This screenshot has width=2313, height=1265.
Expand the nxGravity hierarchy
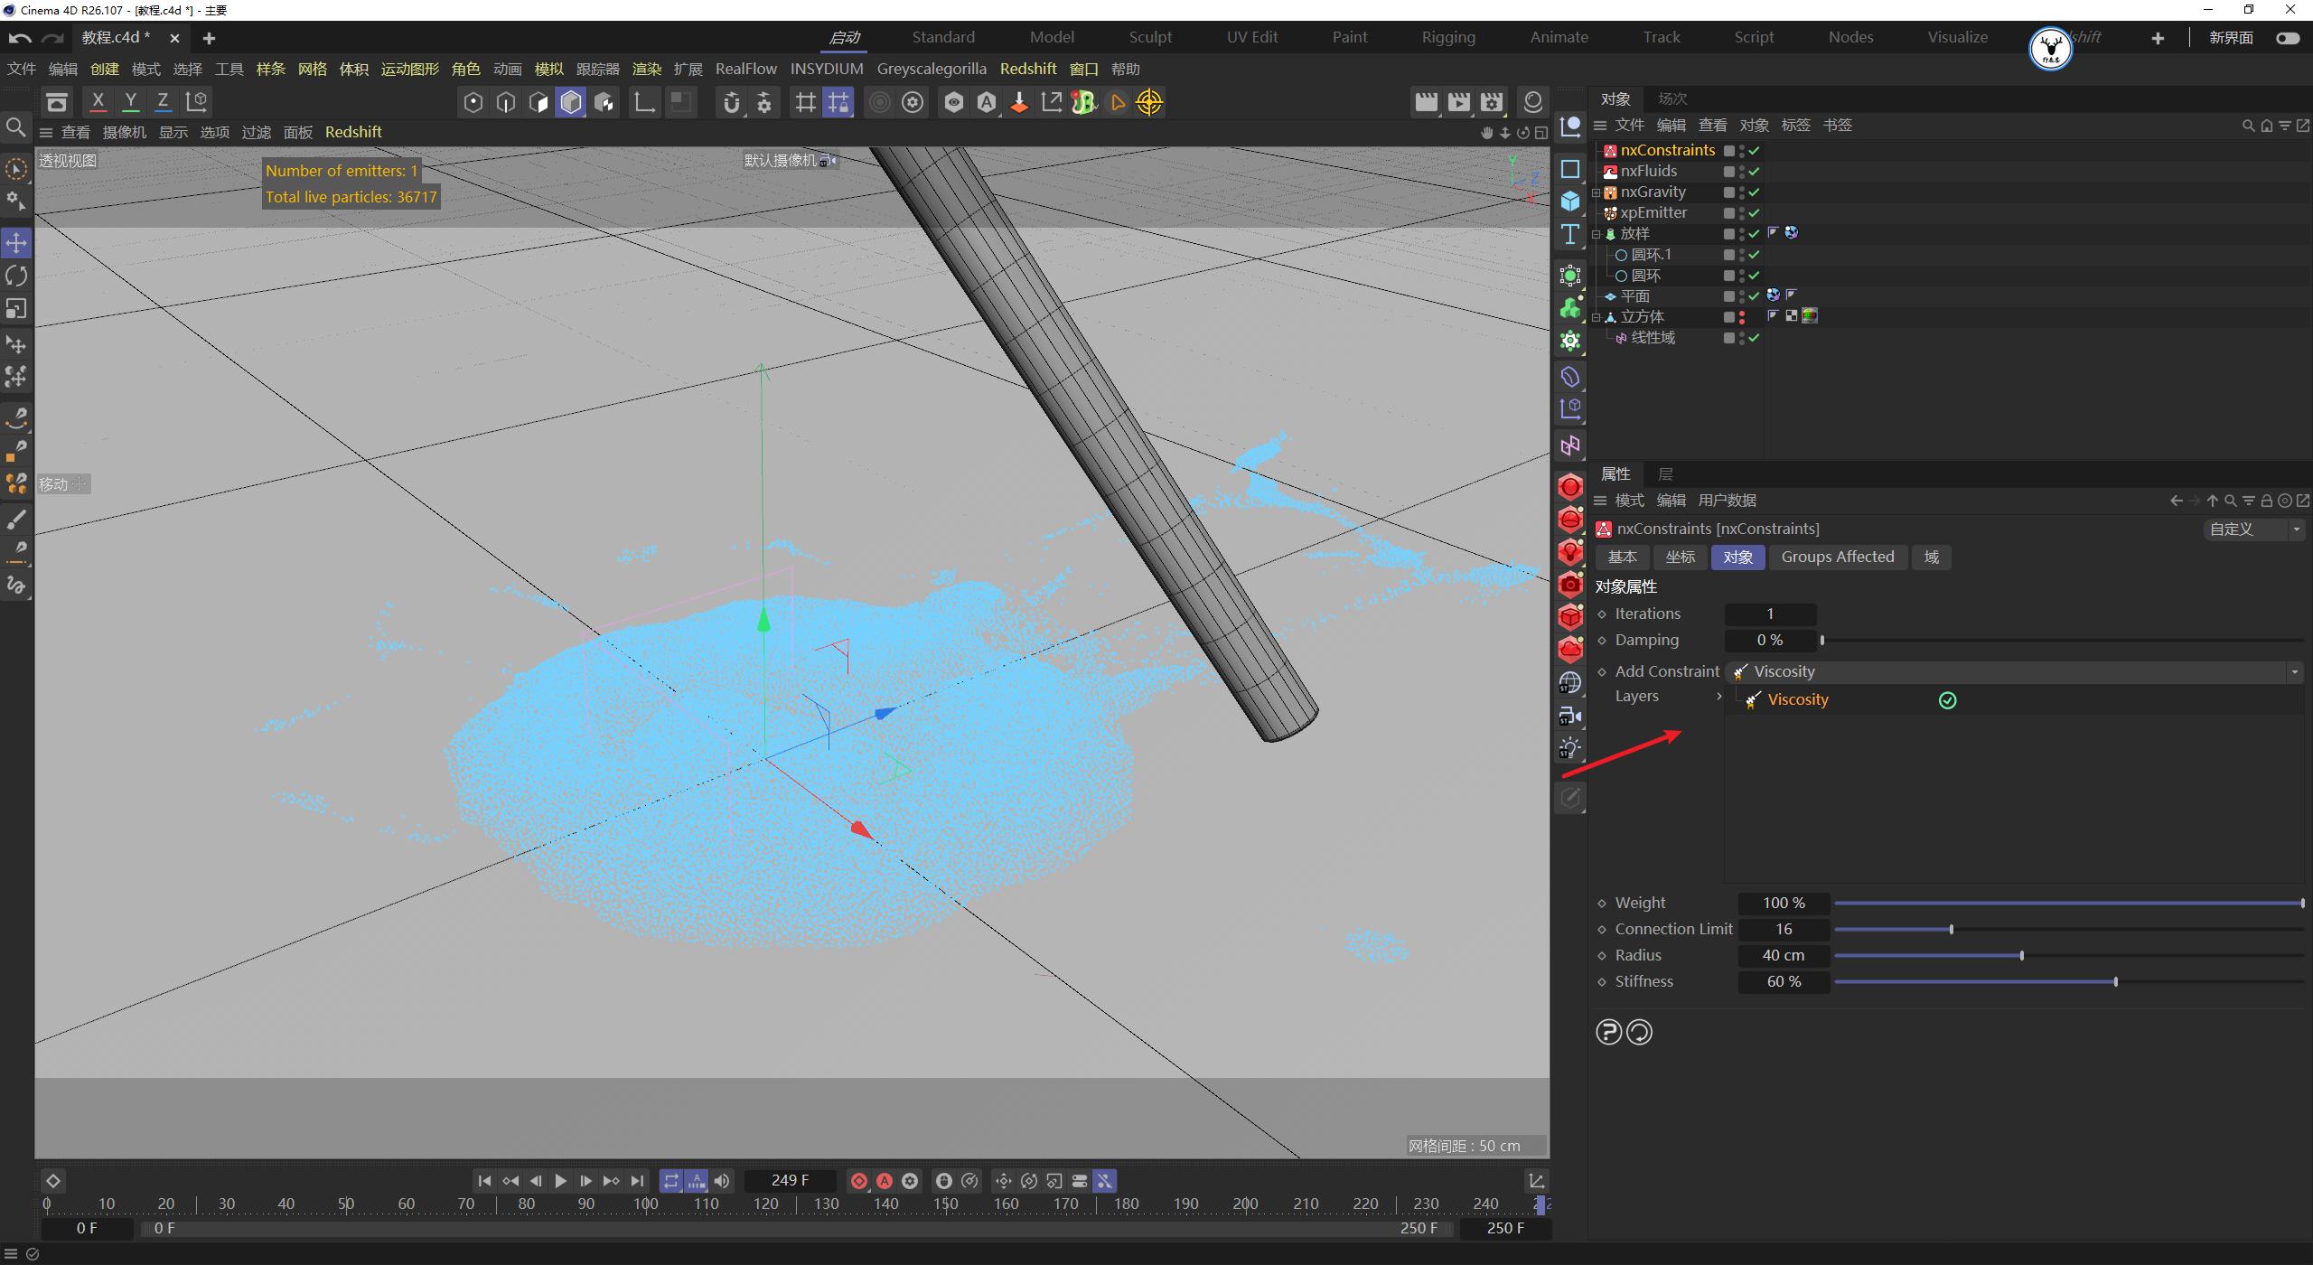coord(1597,192)
